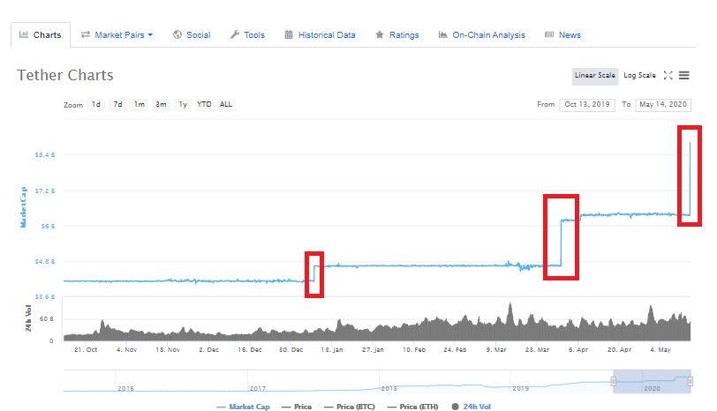Toggle Price (ETH) series in legend
This screenshot has height=411, width=717.
pos(412,407)
